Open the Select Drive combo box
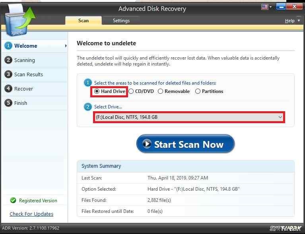The image size is (305, 234). (189, 117)
